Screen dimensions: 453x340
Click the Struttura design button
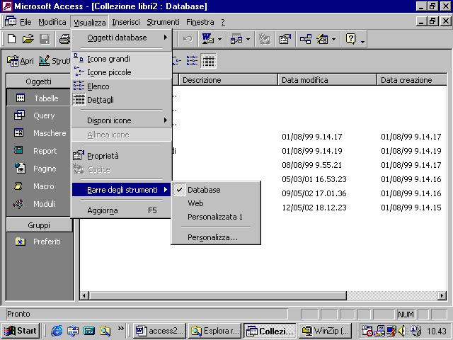coord(55,61)
